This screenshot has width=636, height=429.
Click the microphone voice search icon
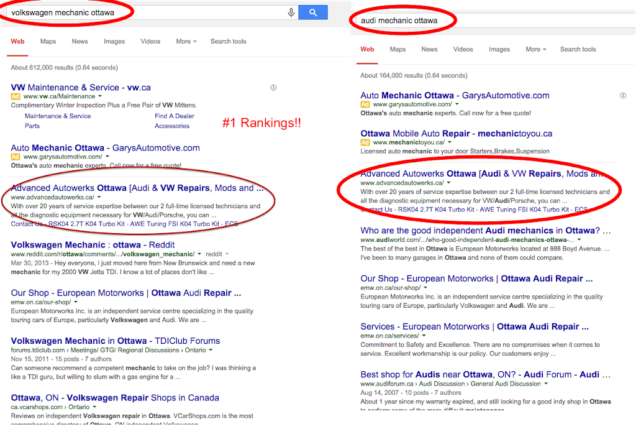291,12
